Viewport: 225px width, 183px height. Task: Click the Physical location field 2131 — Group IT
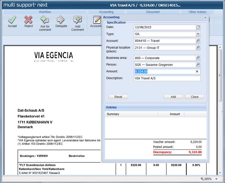[165, 48]
